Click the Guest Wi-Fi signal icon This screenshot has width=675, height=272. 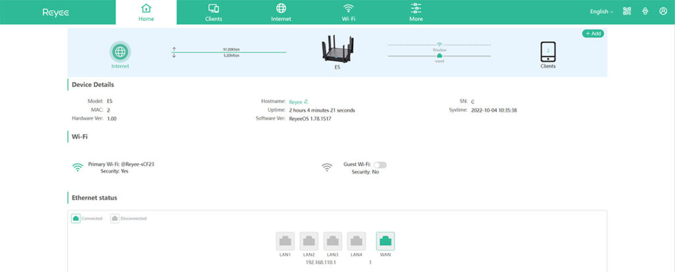pos(327,168)
